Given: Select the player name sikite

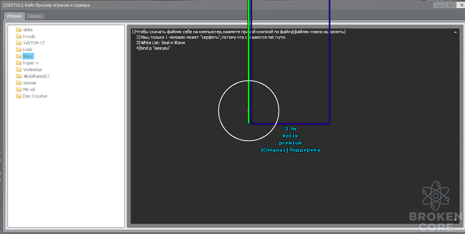Looking at the screenshot, I should pyautogui.click(x=28, y=30).
